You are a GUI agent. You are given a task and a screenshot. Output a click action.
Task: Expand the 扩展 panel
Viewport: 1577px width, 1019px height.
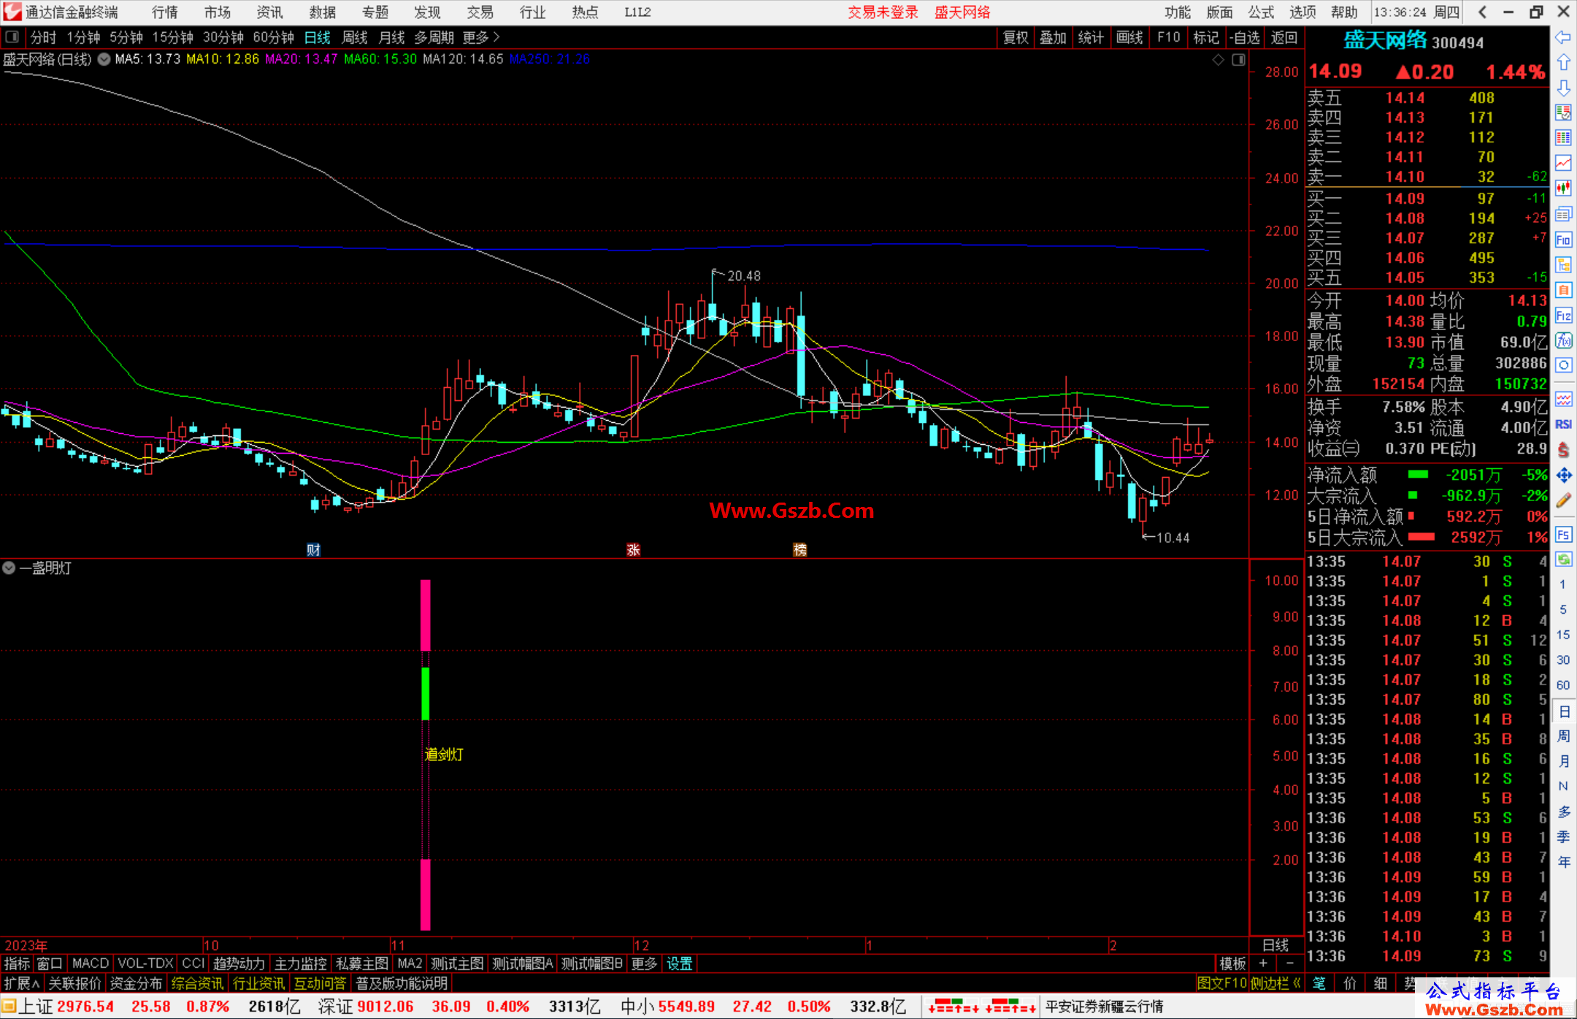pyautogui.click(x=22, y=983)
